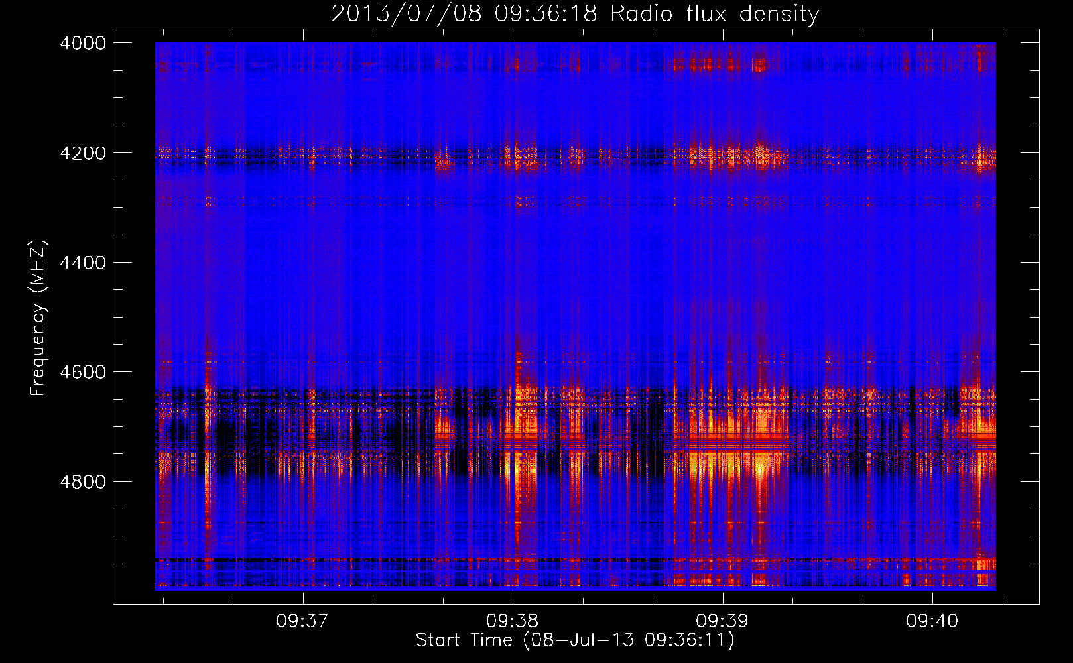Click the 09:40 time axis label
The width and height of the screenshot is (1073, 663).
pyautogui.click(x=932, y=621)
